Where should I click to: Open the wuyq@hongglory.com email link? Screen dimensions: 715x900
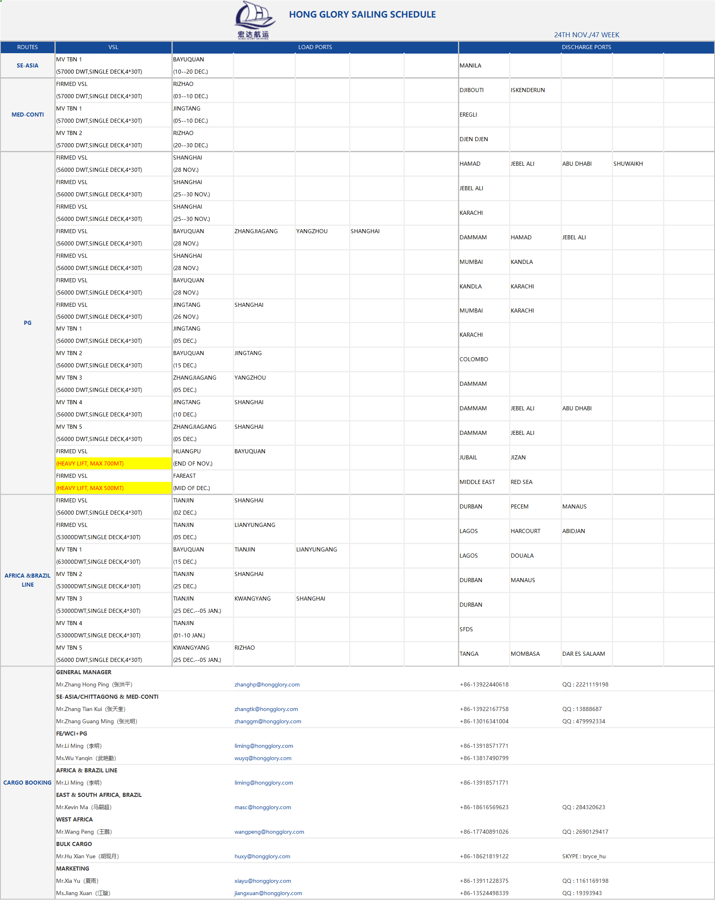coord(263,758)
